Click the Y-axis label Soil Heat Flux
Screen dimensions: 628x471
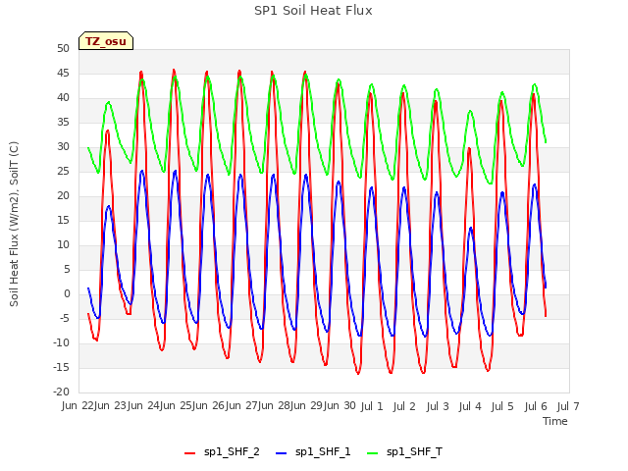point(14,224)
